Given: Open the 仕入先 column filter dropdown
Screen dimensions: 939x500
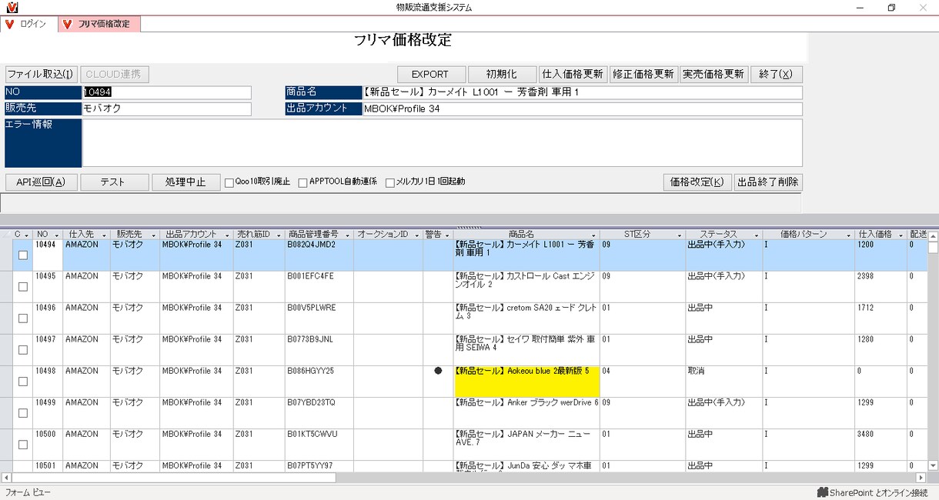Looking at the screenshot, I should (105, 235).
